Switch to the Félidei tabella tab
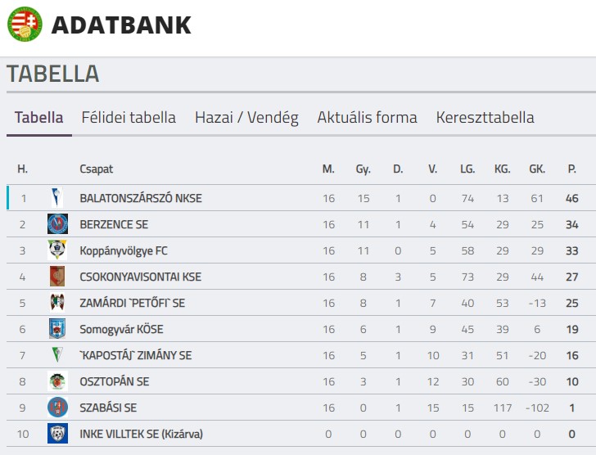The height and width of the screenshot is (455, 596). pos(129,117)
